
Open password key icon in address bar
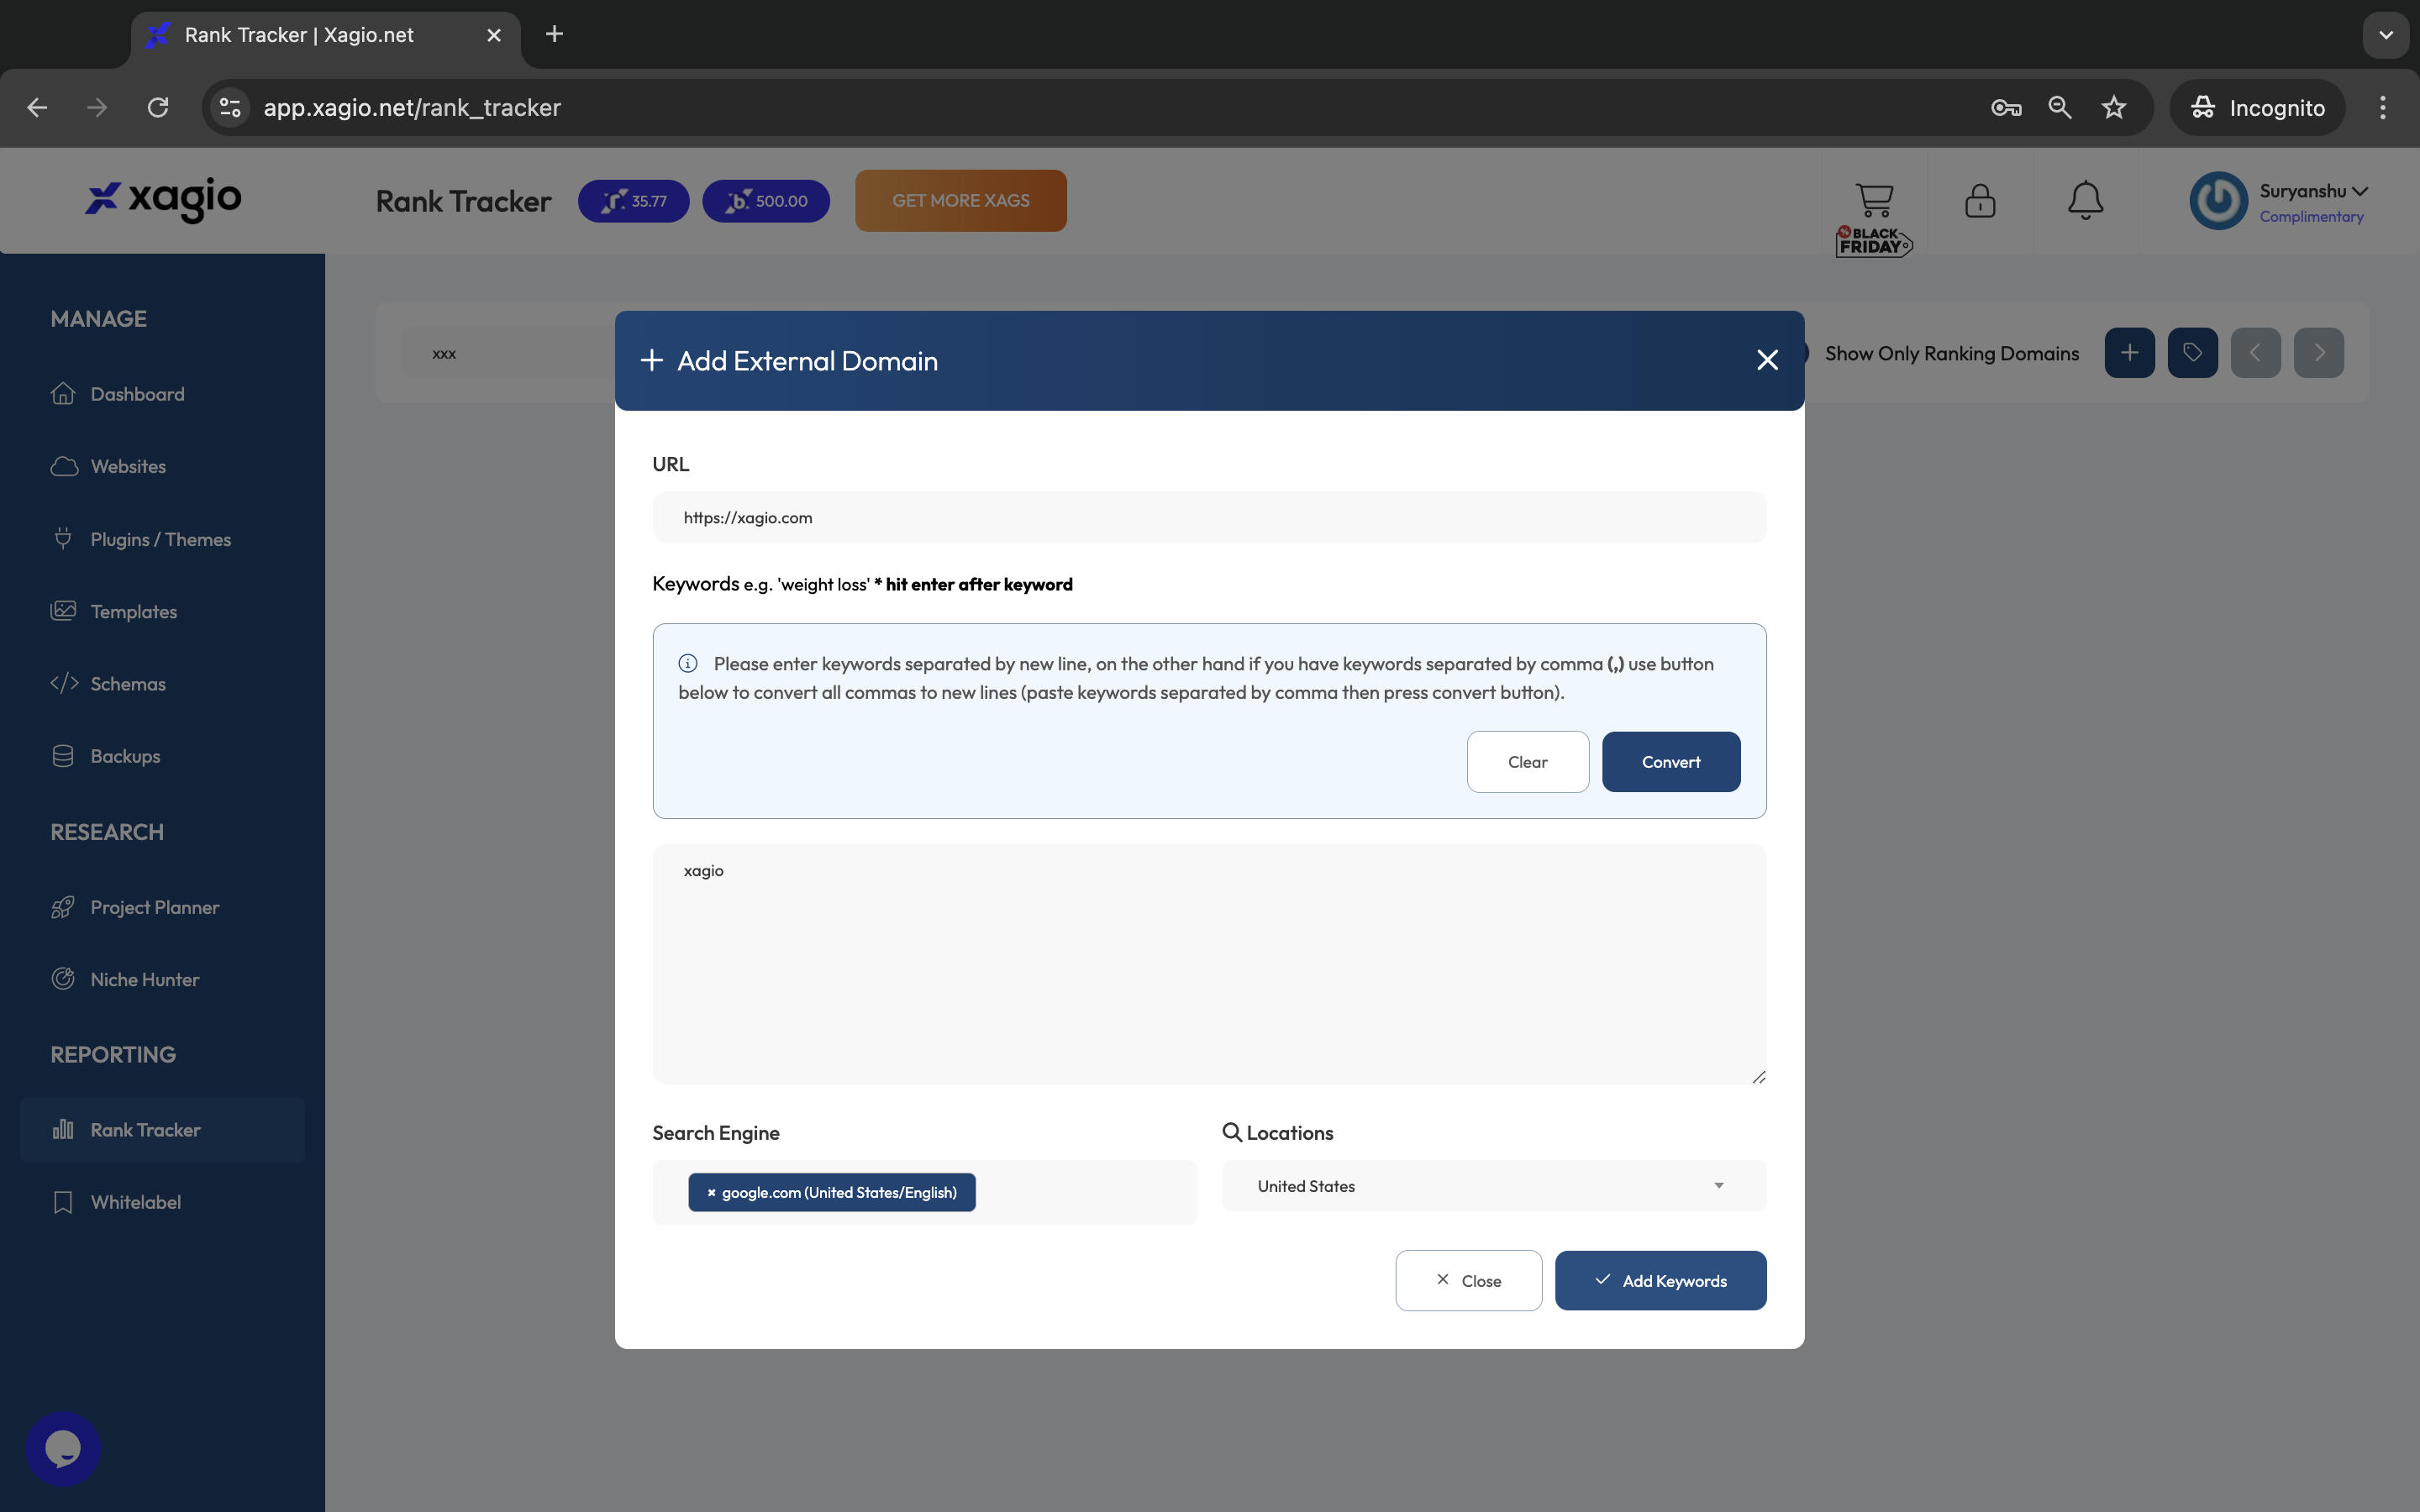tap(2005, 108)
